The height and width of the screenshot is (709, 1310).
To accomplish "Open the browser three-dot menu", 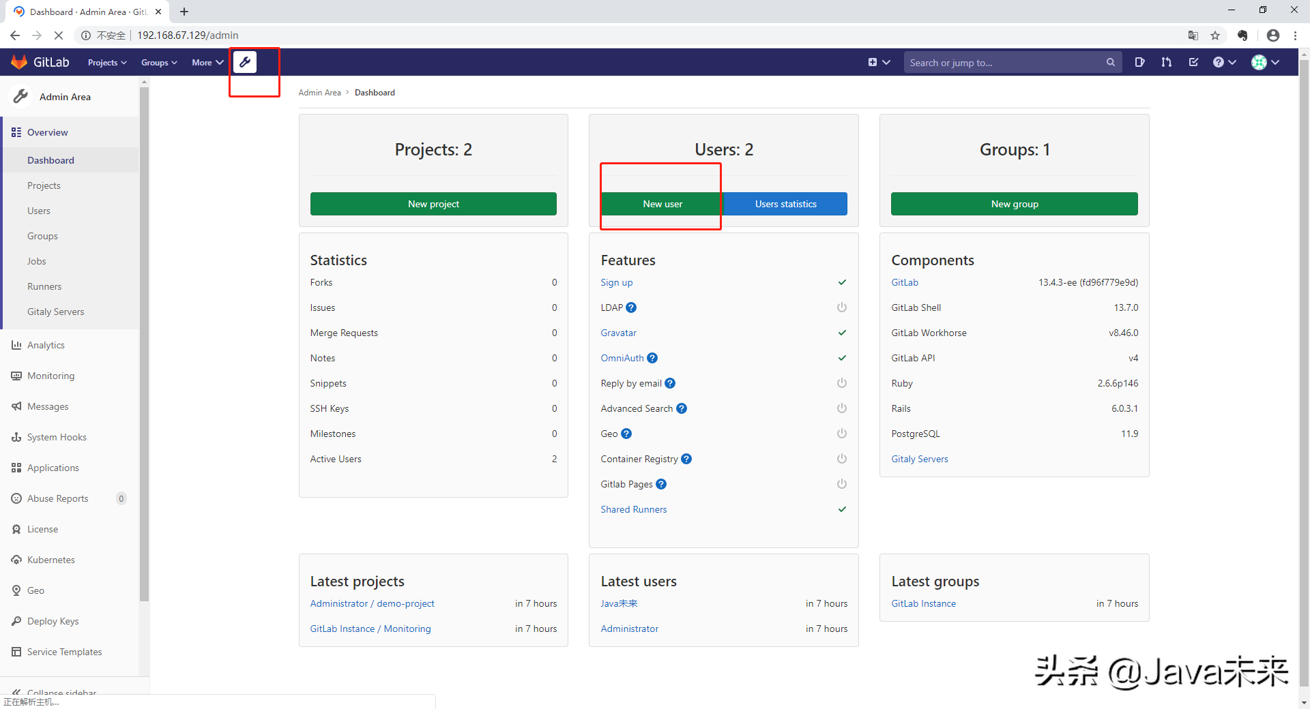I will [x=1296, y=35].
